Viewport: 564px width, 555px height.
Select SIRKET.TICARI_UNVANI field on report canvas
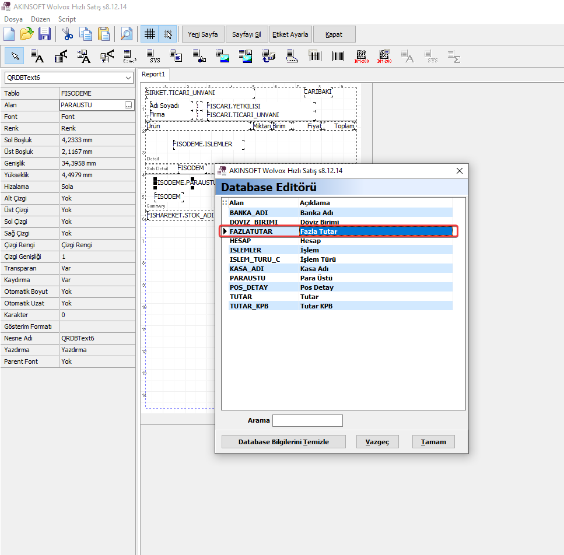(200, 93)
